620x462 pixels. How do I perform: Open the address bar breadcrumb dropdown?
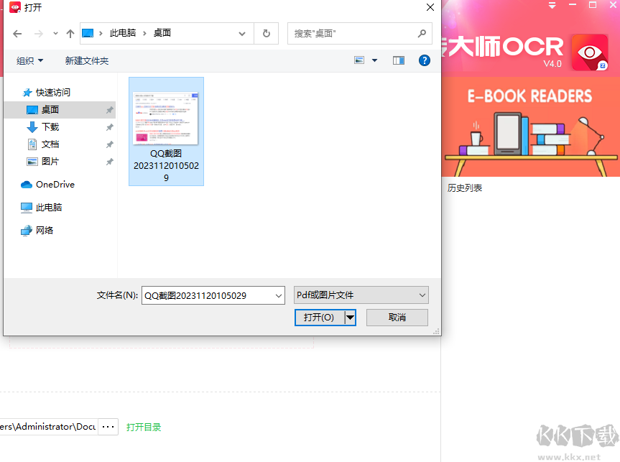(x=242, y=33)
